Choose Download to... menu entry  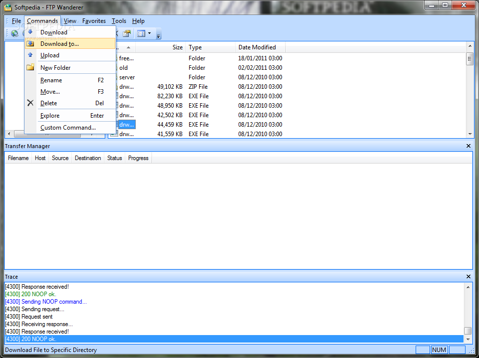70,44
